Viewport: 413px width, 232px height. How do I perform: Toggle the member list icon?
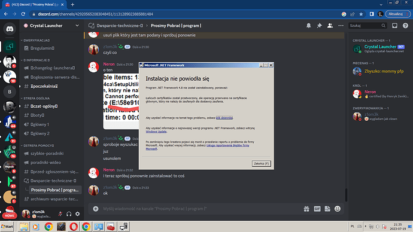point(330,26)
